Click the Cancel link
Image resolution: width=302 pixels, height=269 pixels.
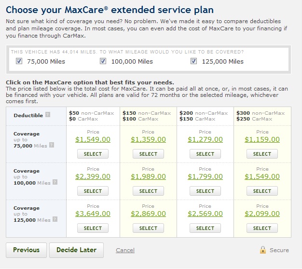click(x=125, y=250)
